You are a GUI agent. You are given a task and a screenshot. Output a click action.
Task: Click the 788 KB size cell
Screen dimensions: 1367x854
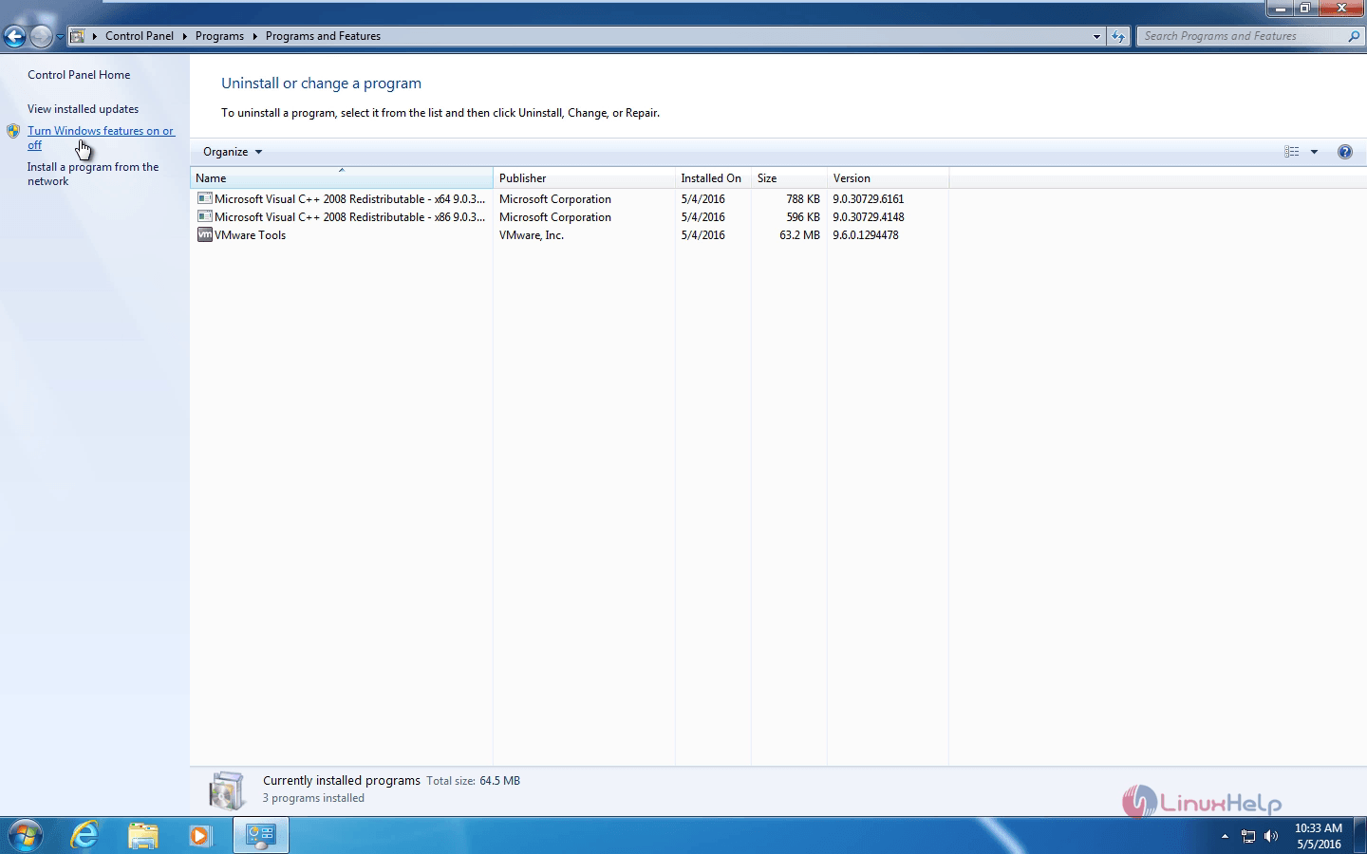tap(803, 199)
